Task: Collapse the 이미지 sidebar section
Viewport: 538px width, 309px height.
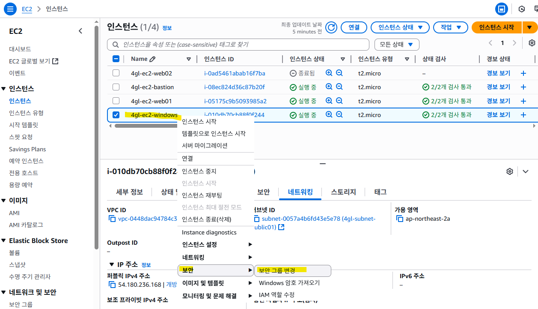Action: tap(4, 201)
